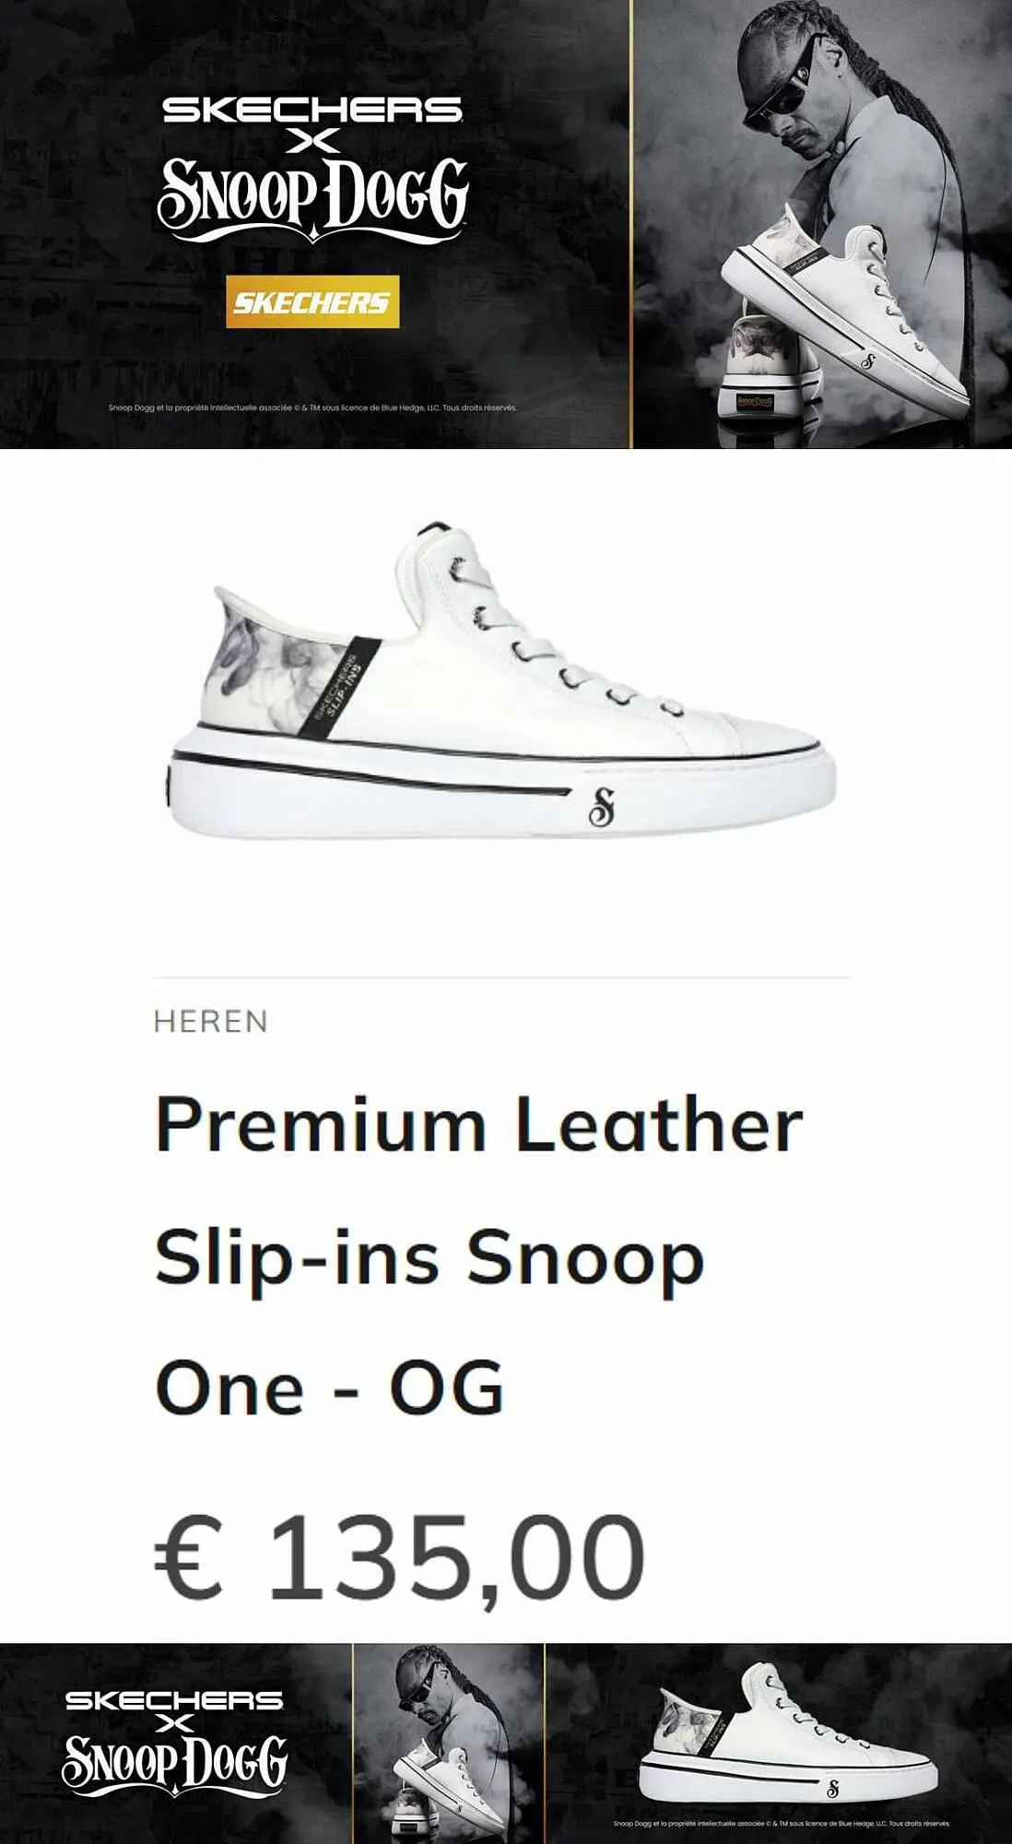Click the SKECHERS wordmark in bottom banner

174,1700
